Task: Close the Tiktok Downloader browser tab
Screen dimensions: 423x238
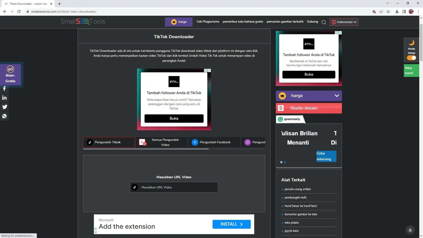Action: 51,4
